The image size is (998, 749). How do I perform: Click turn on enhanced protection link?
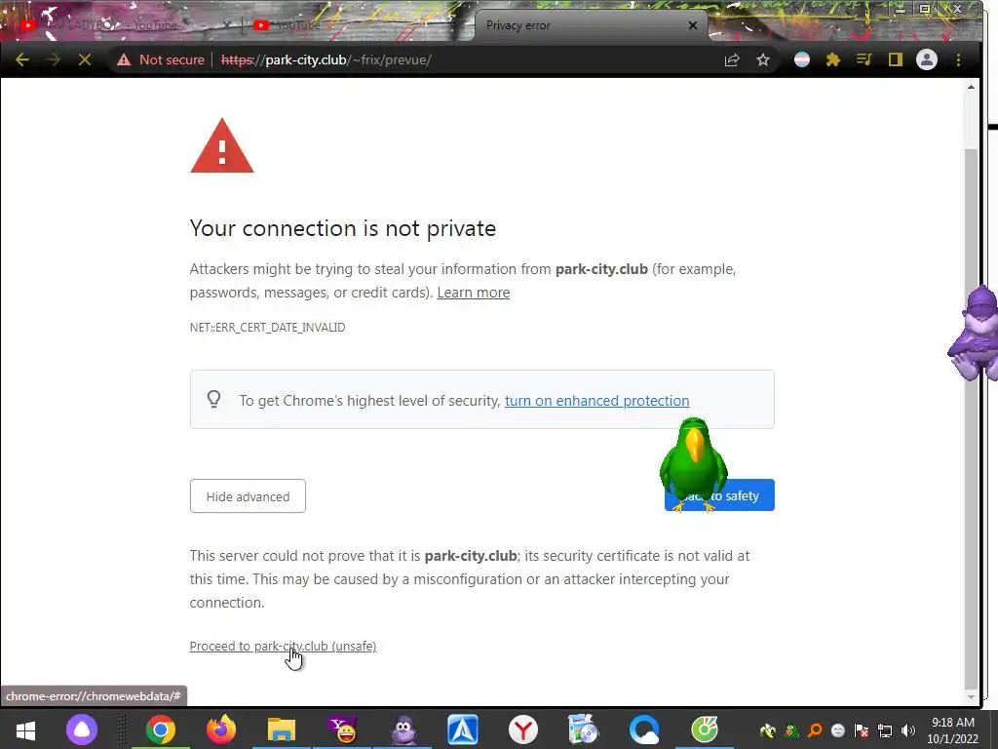(597, 401)
